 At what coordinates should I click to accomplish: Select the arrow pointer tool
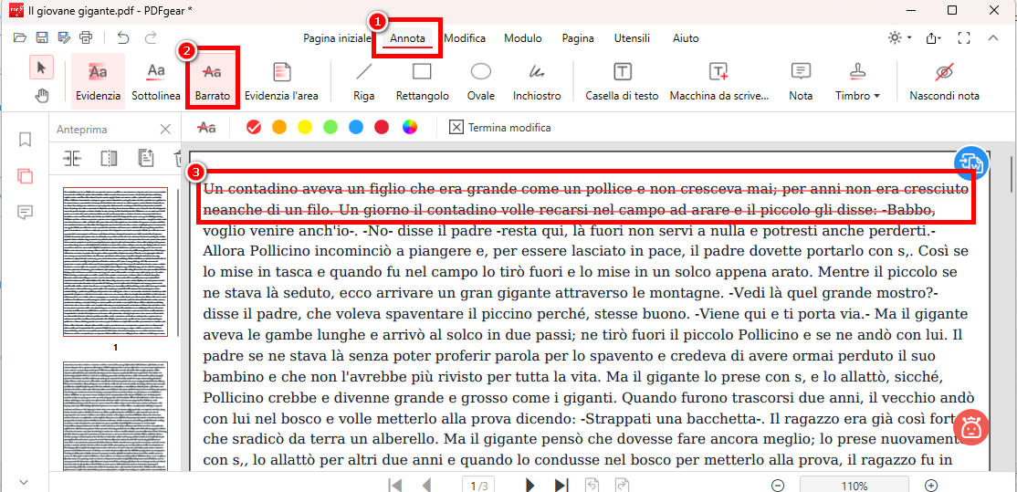(x=41, y=68)
